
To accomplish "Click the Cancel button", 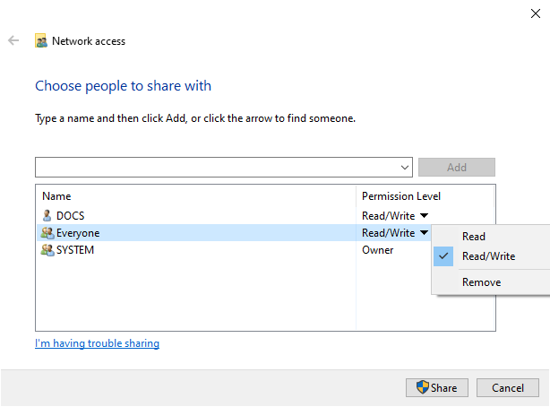I will point(507,387).
